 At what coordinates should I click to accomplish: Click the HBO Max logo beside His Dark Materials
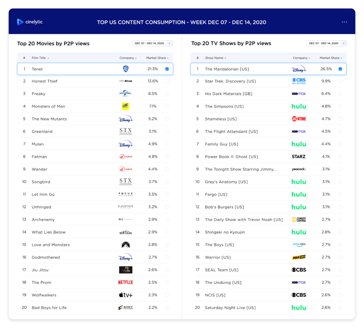pos(299,94)
